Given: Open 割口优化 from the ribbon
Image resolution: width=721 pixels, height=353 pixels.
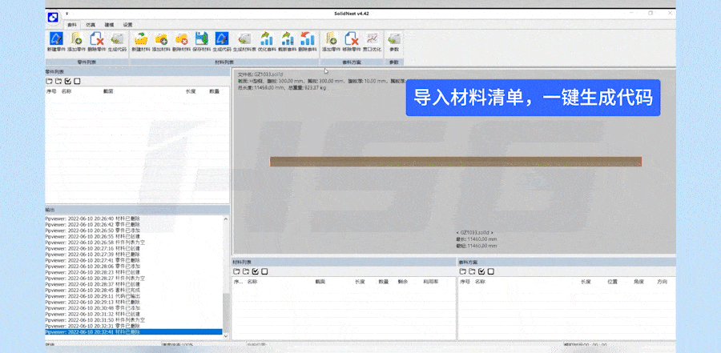Looking at the screenshot, I should [372, 41].
